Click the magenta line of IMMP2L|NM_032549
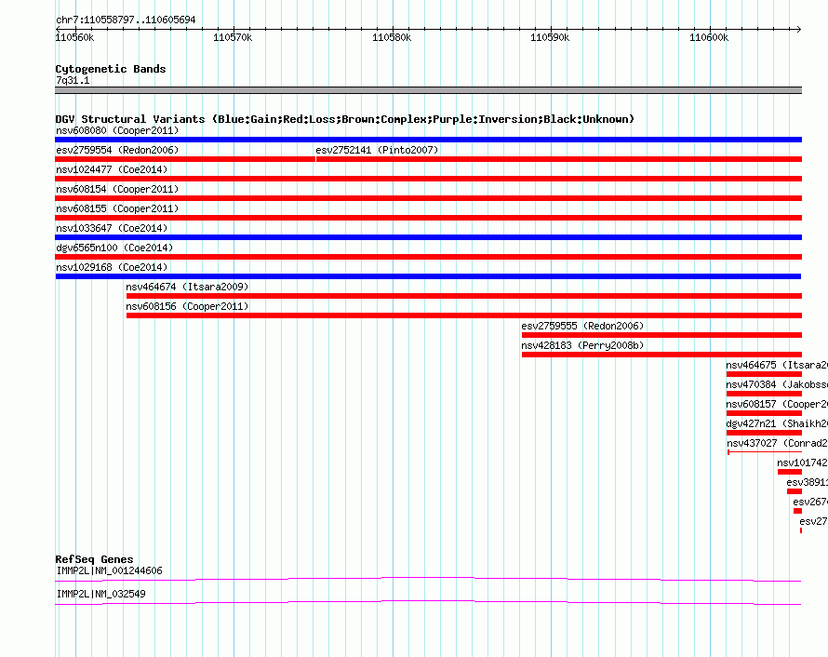 pyautogui.click(x=428, y=603)
